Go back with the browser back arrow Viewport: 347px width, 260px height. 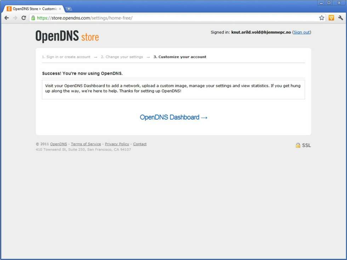[7, 18]
